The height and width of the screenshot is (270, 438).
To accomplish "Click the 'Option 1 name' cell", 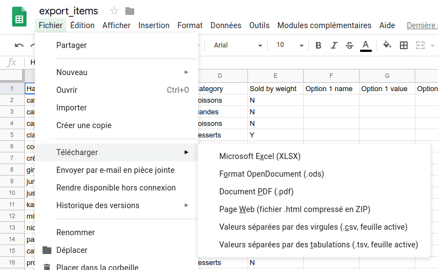I will (x=331, y=88).
